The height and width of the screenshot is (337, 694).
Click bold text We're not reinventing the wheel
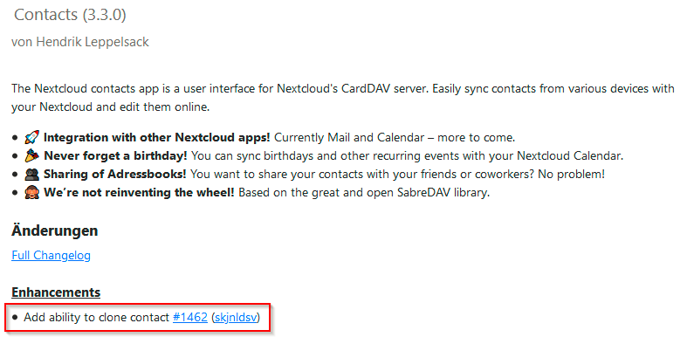click(139, 193)
